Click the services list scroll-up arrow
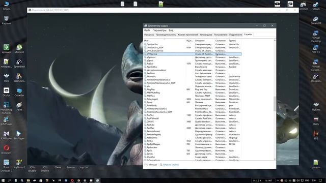The image size is (326, 183). 275,40
